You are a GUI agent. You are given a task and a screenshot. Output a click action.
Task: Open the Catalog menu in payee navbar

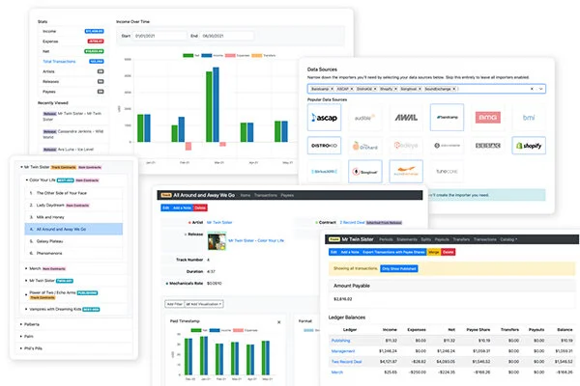tap(508, 239)
